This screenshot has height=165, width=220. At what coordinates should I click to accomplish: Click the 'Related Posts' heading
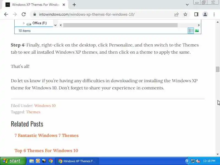tap(27, 124)
